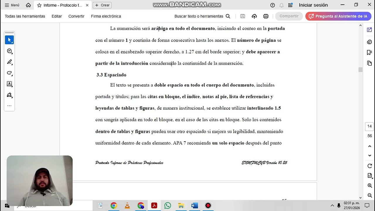Click scrollbar up arrow

point(360,25)
